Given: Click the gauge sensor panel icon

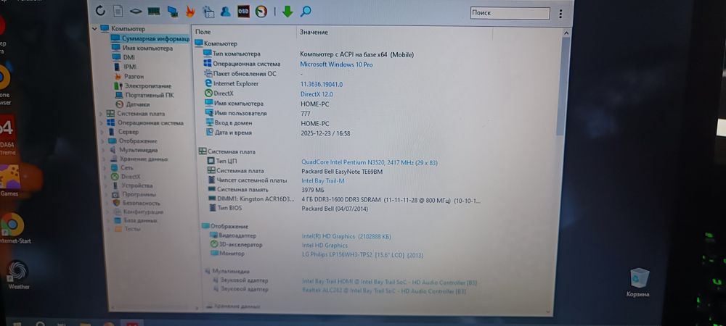Looking at the screenshot, I should point(261,12).
